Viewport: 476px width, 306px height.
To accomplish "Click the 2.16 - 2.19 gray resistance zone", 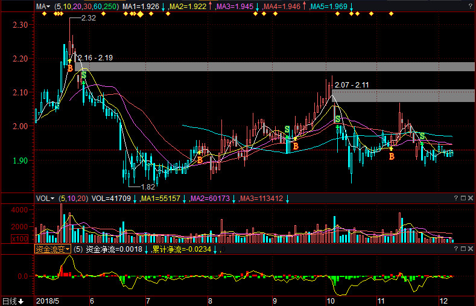I will (271, 66).
